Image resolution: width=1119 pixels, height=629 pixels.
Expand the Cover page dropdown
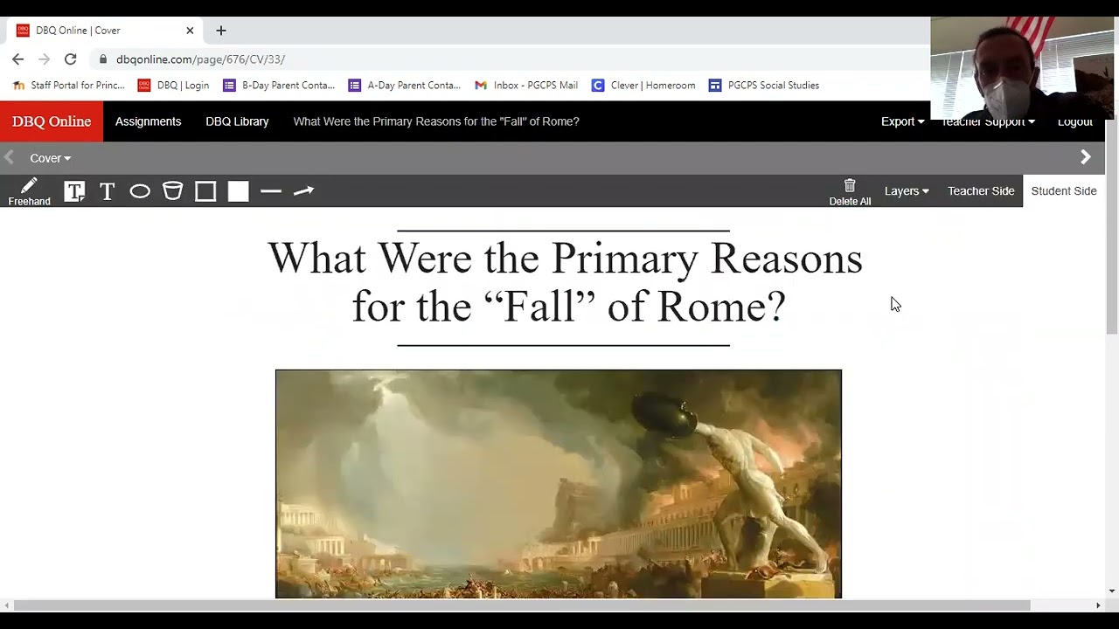[x=51, y=158]
